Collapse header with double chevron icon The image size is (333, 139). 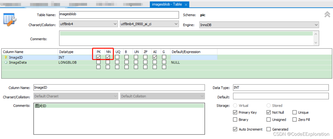pyautogui.click(x=327, y=14)
